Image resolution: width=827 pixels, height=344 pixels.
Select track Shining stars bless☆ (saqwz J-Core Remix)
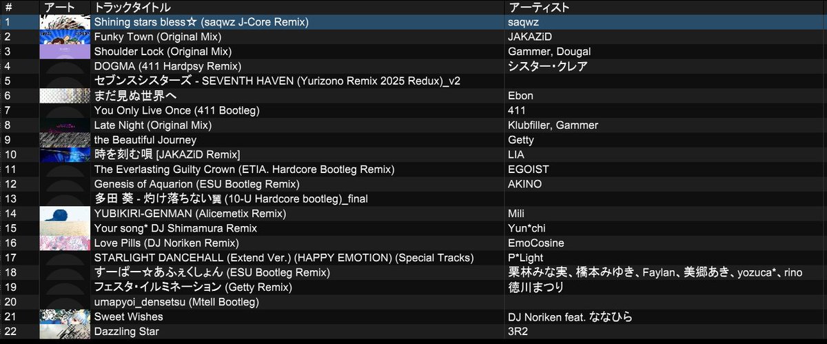tap(201, 22)
